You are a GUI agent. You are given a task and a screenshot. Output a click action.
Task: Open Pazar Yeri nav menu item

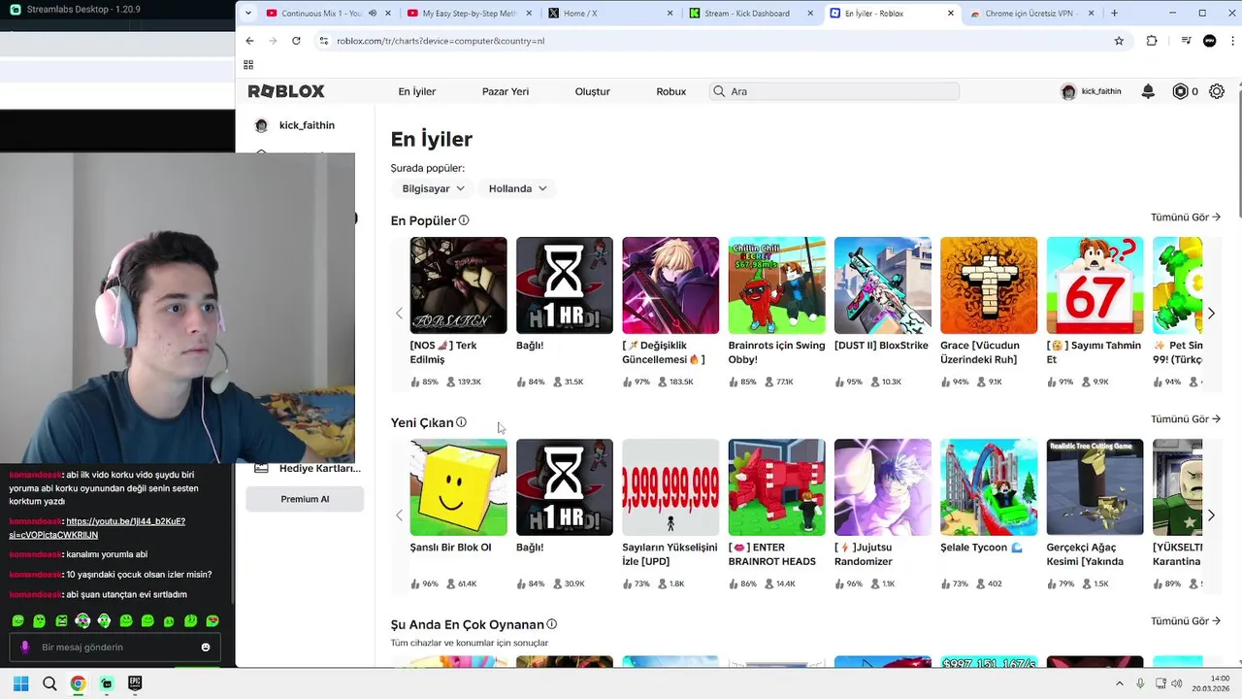pos(506,91)
